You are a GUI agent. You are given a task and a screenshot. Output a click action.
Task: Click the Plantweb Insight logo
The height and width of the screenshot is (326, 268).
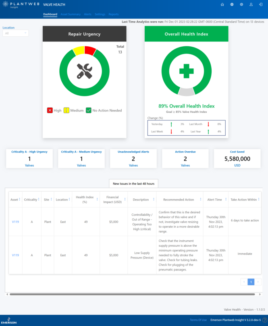coord(21,4)
